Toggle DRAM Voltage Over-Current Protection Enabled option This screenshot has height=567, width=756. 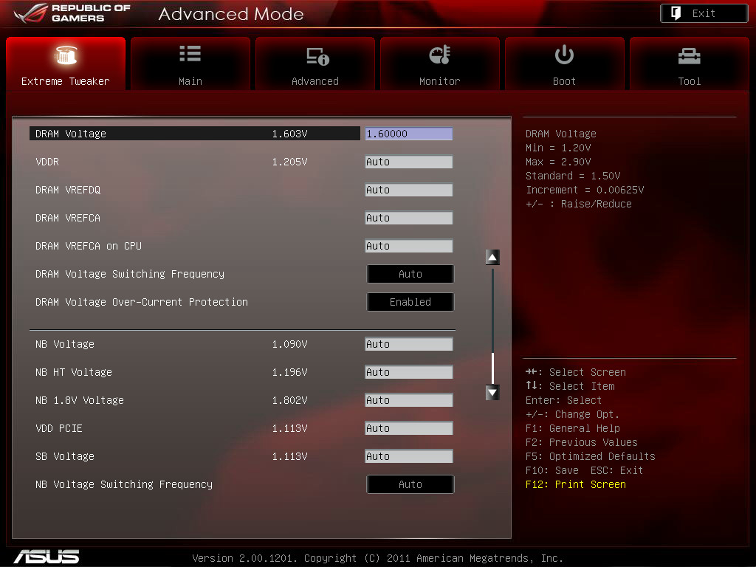pyautogui.click(x=410, y=302)
